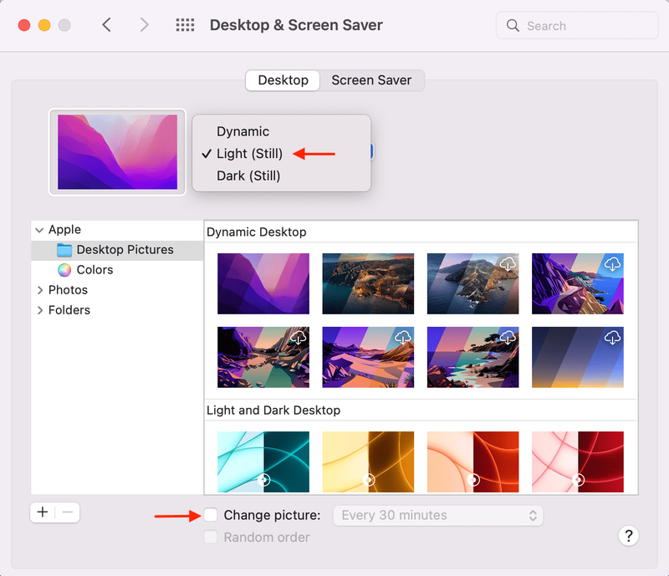The image size is (669, 576).
Task: Expand the Folders section
Action: pos(39,310)
